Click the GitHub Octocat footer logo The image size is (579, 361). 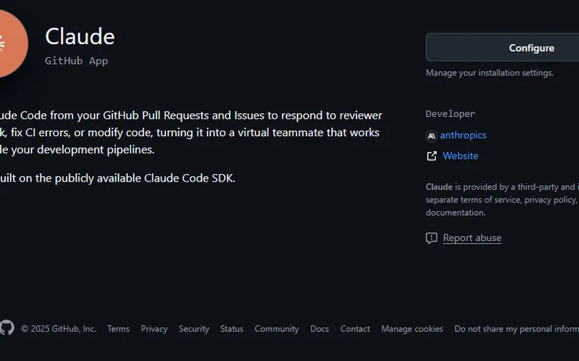(7, 328)
